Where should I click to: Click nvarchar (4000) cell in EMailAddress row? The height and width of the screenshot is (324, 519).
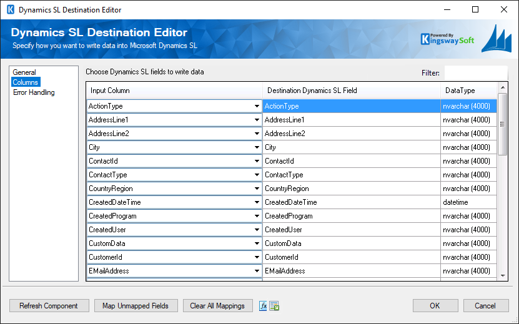pos(468,271)
